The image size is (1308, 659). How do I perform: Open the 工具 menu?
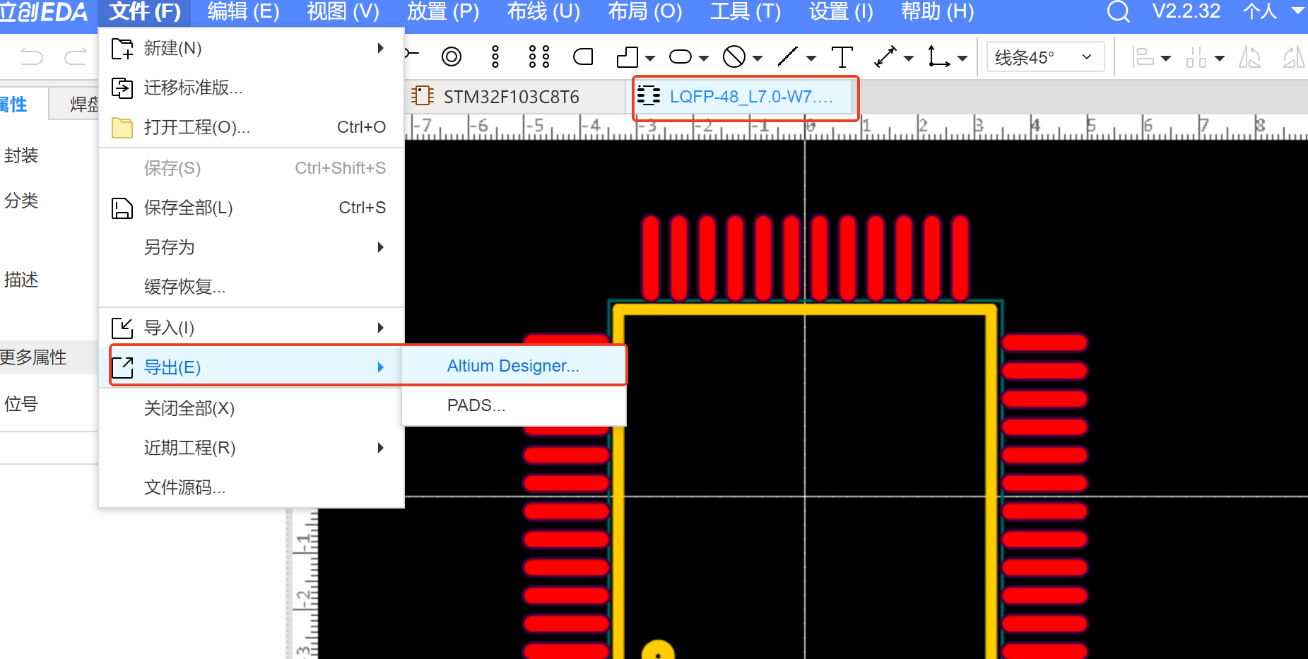click(746, 12)
